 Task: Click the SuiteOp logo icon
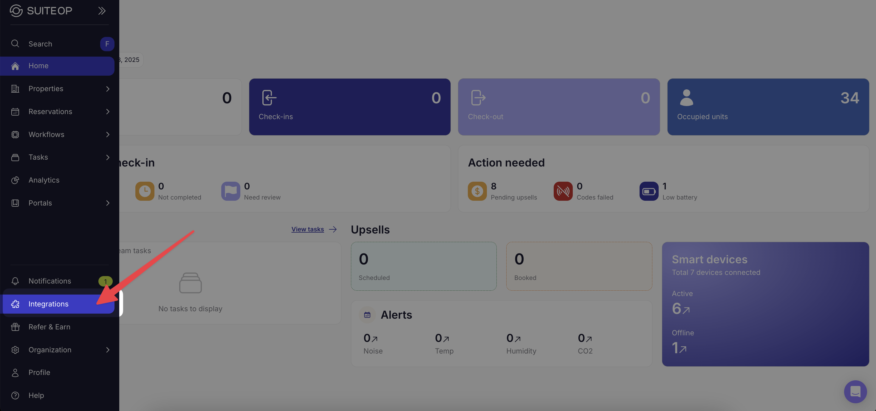click(16, 11)
